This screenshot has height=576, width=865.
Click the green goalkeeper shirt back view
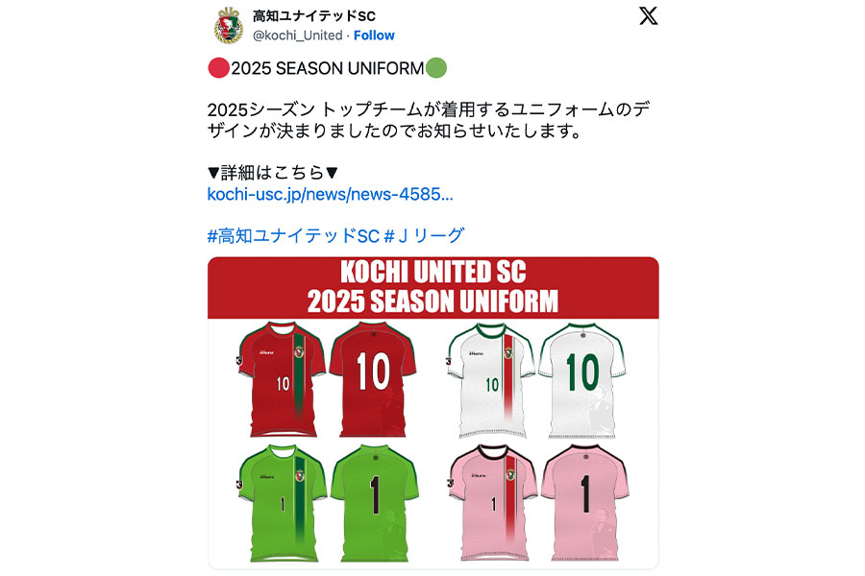375,503
